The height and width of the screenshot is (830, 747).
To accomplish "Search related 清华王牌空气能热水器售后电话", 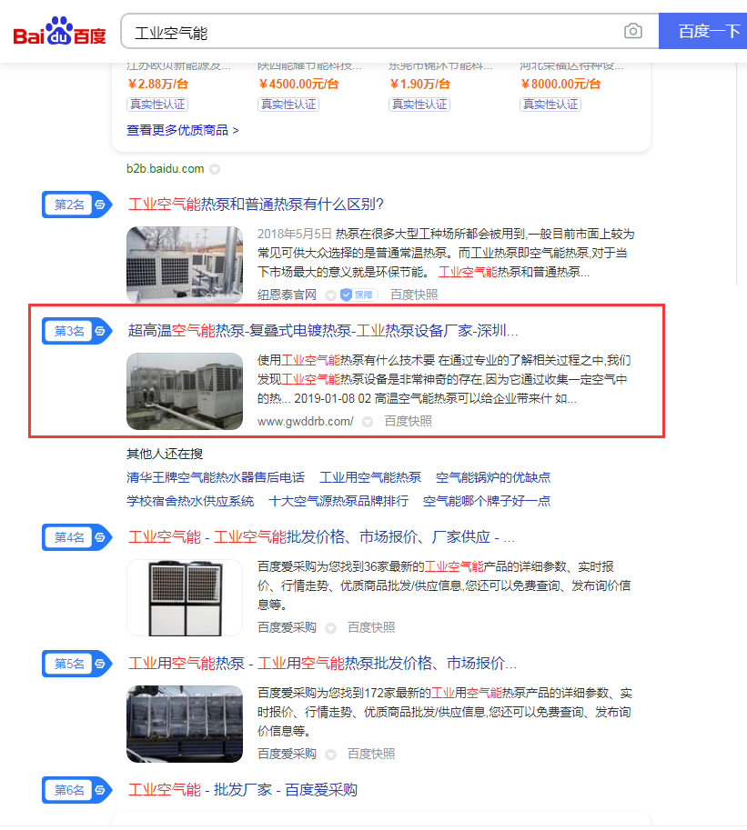I will click(x=216, y=477).
